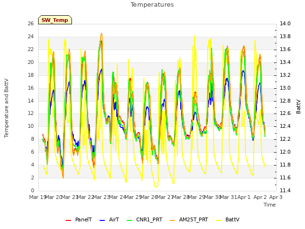Click the 'Apr 3' x-axis tick label
The image size is (305, 229).
pos(276,197)
